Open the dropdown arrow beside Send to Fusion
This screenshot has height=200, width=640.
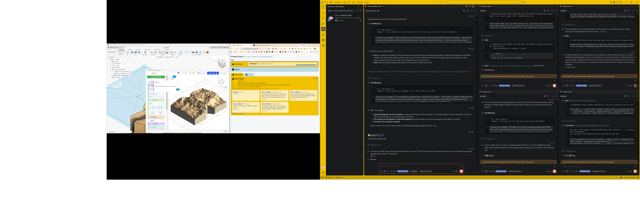pos(218,73)
